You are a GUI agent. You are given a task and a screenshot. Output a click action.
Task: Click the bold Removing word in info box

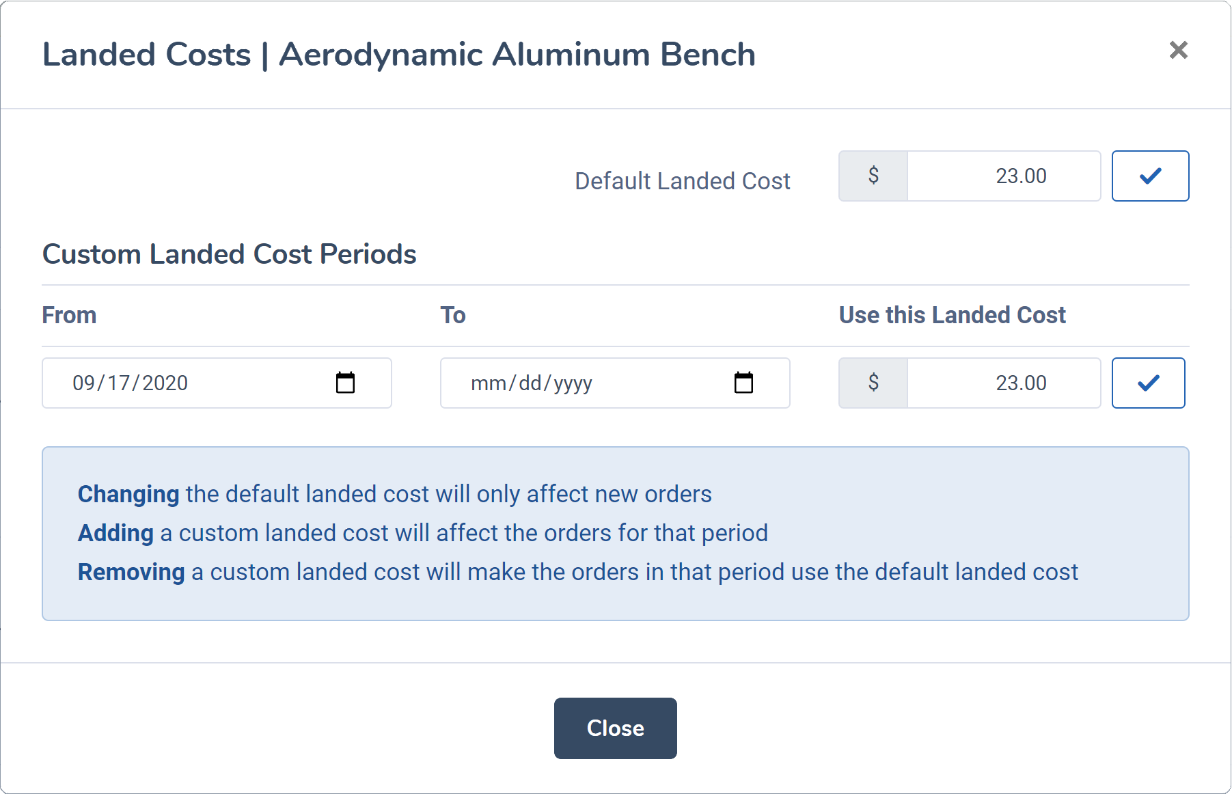131,572
